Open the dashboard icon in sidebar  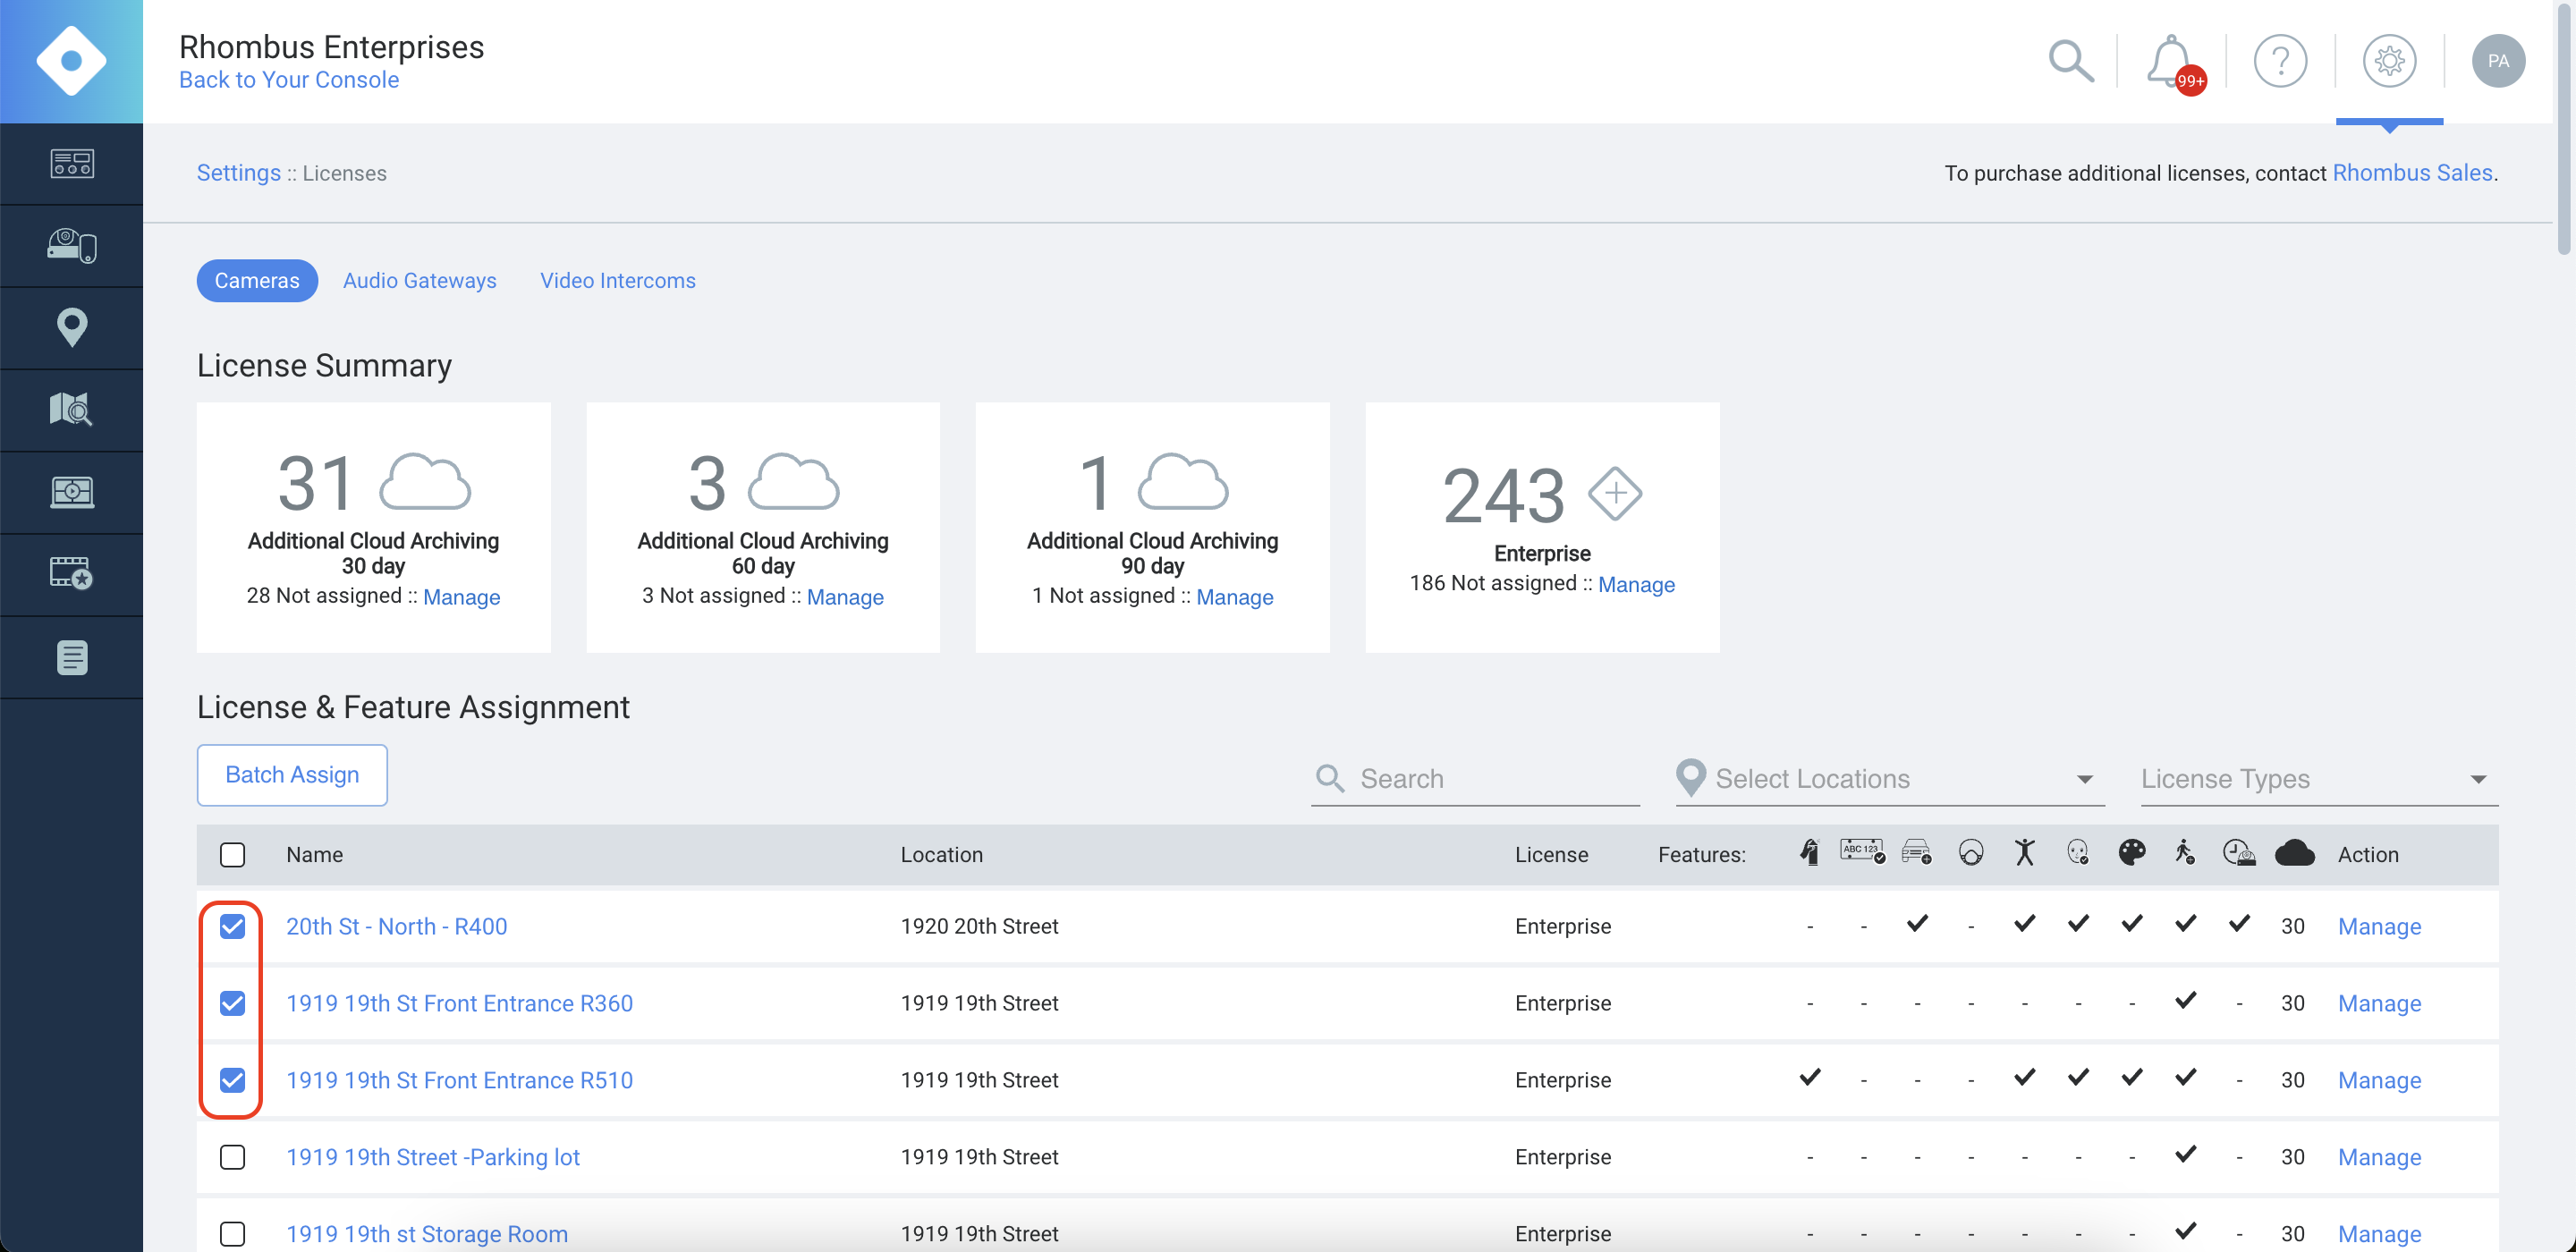pyautogui.click(x=72, y=164)
